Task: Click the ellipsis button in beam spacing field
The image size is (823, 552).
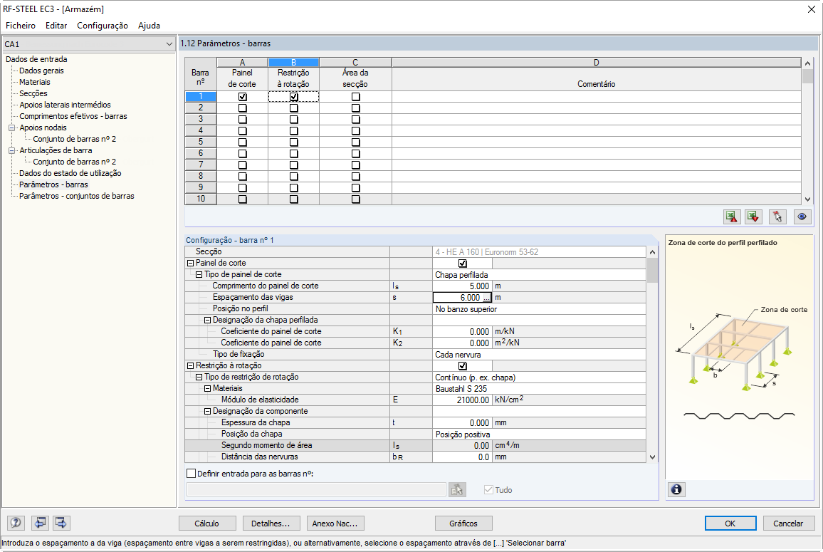Action: pyautogui.click(x=486, y=298)
